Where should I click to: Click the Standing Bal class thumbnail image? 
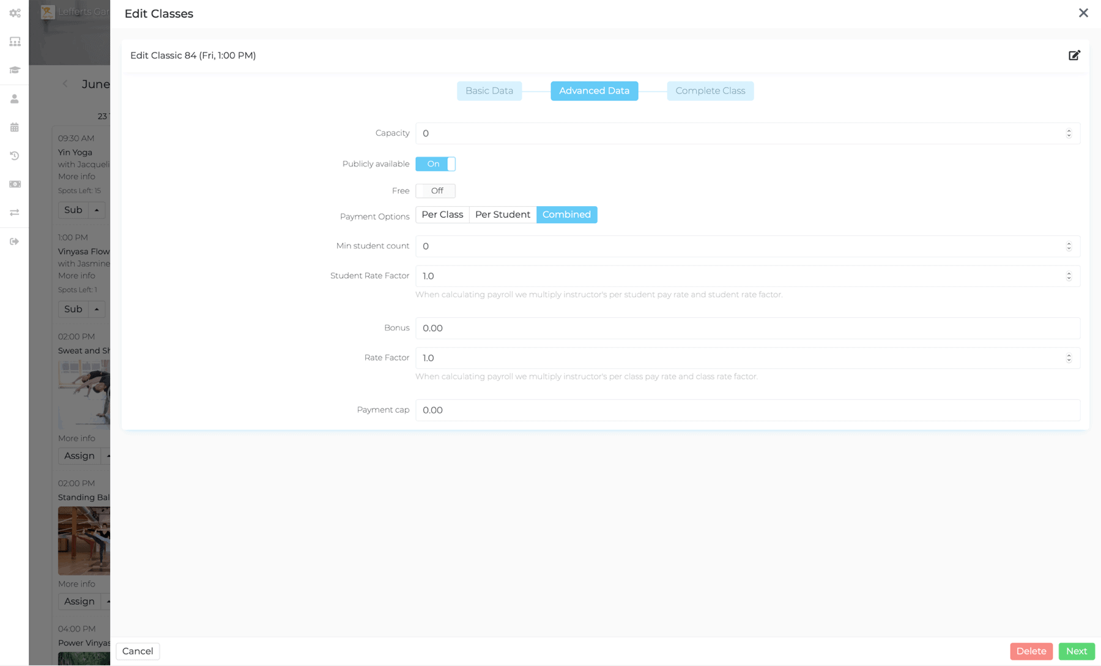coord(84,541)
